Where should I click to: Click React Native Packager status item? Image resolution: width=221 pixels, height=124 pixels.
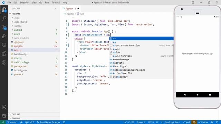(x=48, y=122)
